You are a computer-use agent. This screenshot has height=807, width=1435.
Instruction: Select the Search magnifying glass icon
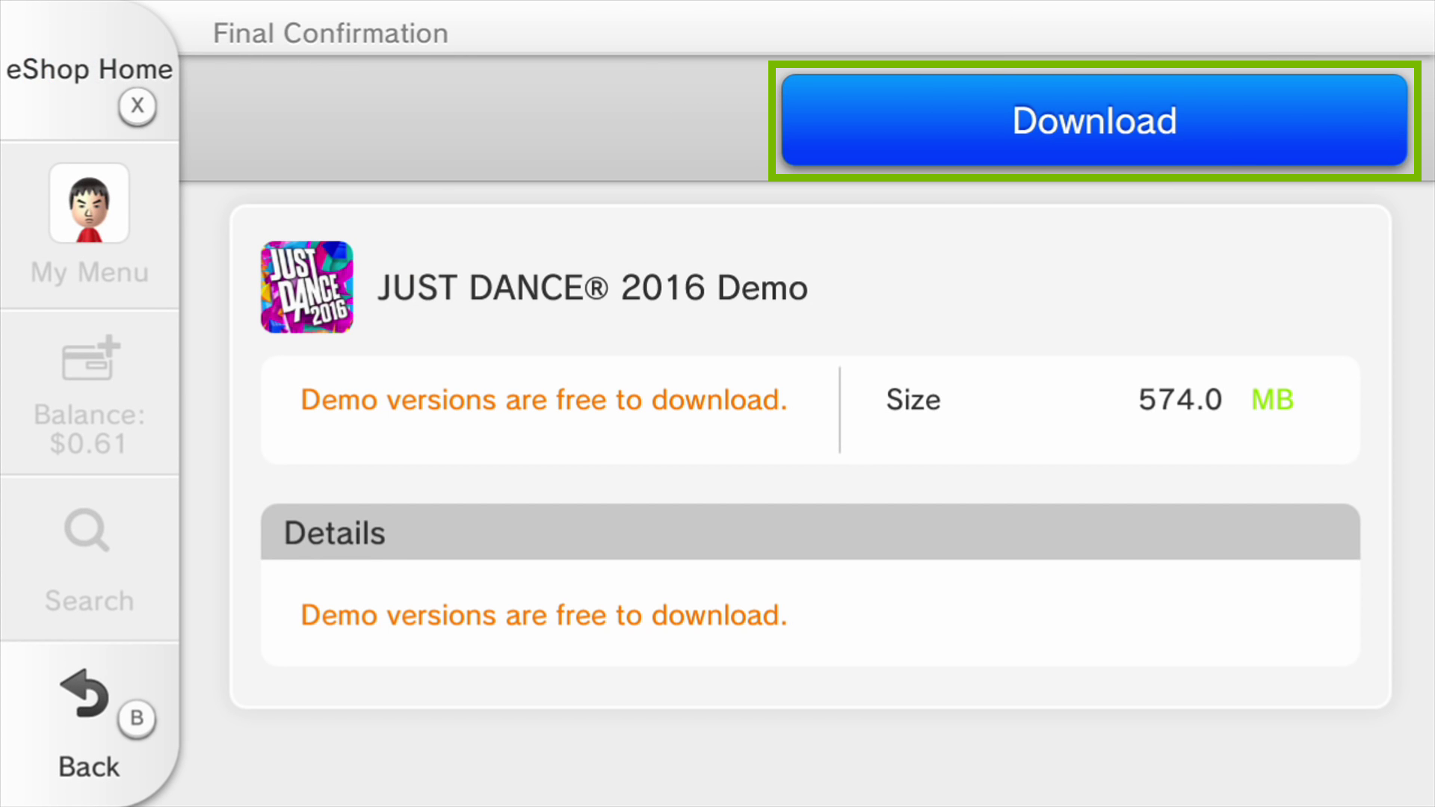[86, 531]
